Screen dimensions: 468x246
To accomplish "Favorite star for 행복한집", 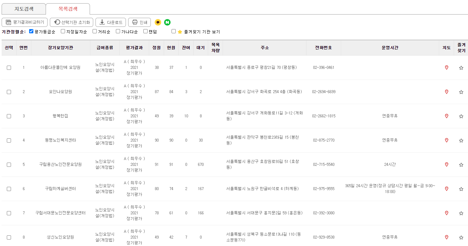I will click(461, 116).
